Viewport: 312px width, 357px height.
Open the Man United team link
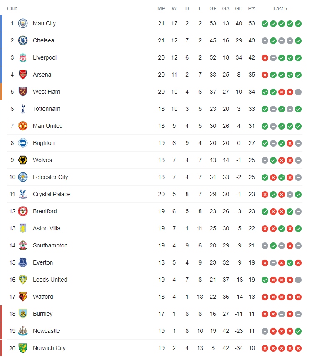pos(47,126)
